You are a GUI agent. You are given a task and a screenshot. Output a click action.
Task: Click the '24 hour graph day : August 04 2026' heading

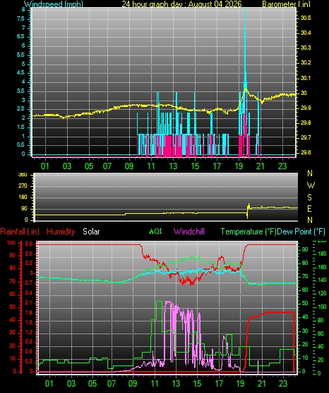tap(181, 4)
